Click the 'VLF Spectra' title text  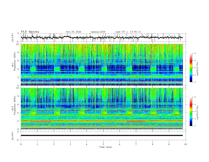tap(30, 32)
